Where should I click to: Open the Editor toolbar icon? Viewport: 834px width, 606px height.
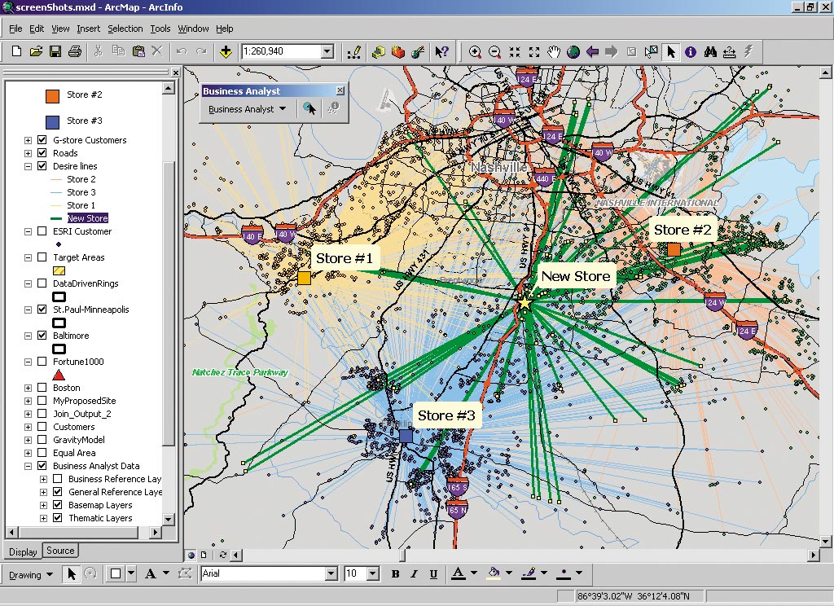(353, 51)
